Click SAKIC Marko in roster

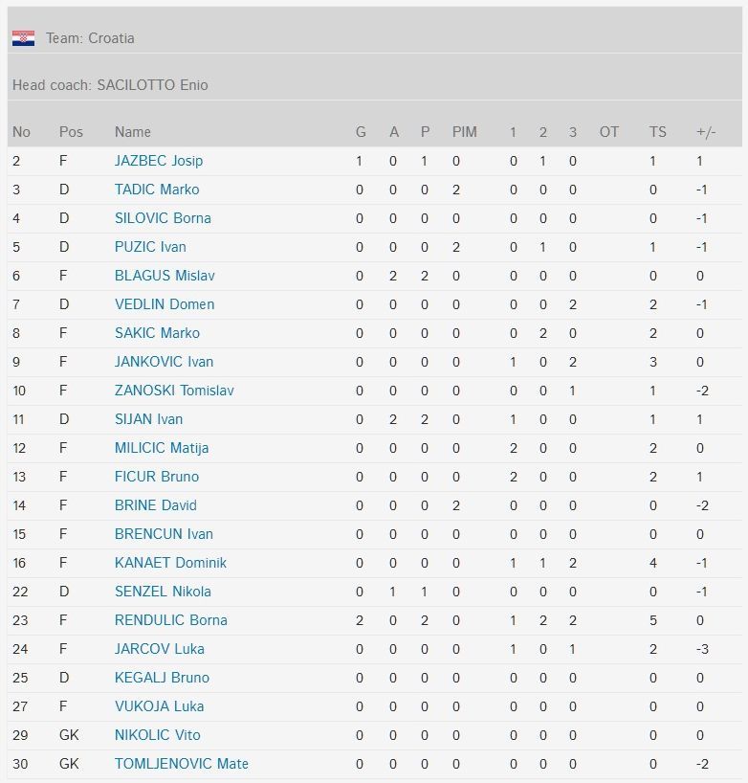click(x=157, y=333)
